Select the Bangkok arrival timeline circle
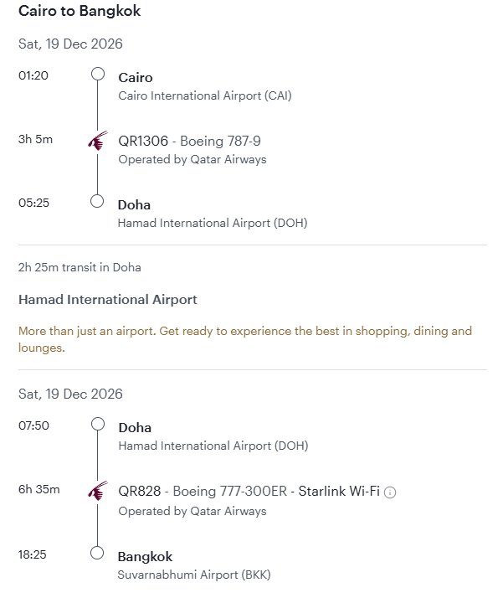This screenshot has width=503, height=598. click(x=97, y=553)
